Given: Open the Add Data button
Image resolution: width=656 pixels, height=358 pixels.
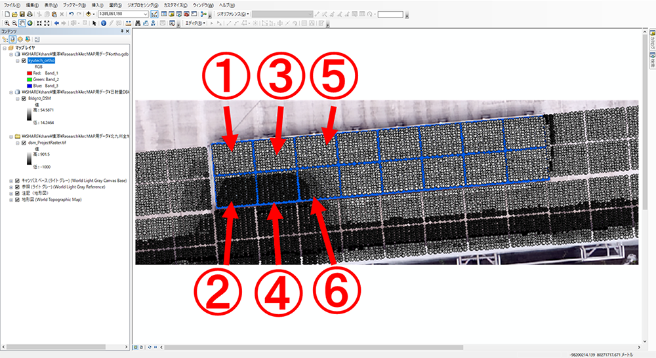Looking at the screenshot, I should click(88, 14).
